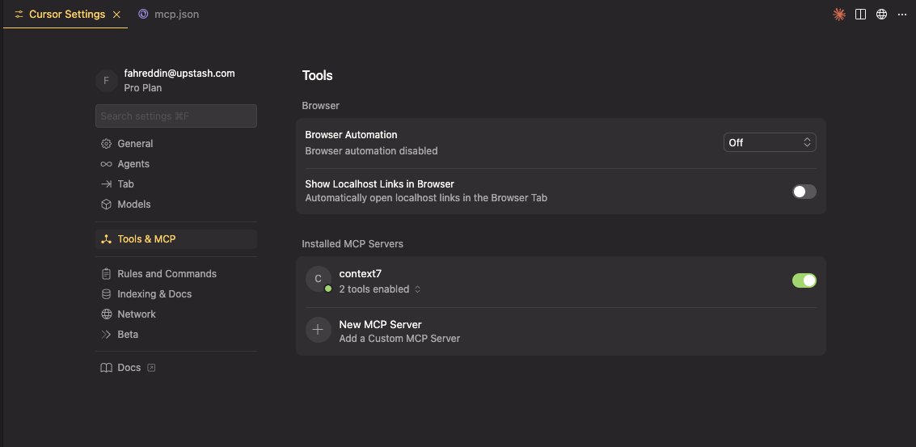Screen dimensions: 916x447
Task: Click Add a Custom MCP Server text
Action: click(x=399, y=339)
